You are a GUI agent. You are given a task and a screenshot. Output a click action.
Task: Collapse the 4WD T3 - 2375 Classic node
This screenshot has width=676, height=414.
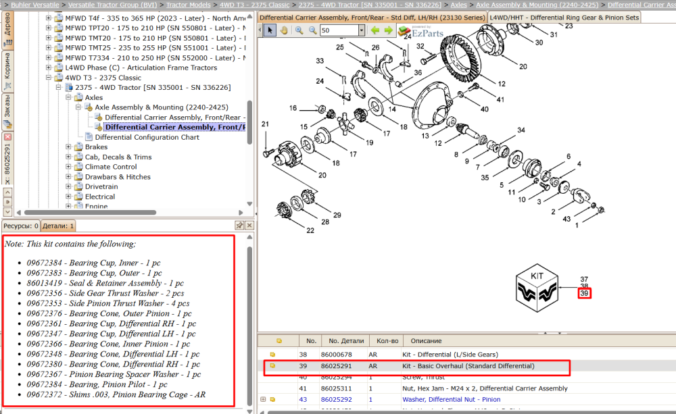click(x=49, y=78)
